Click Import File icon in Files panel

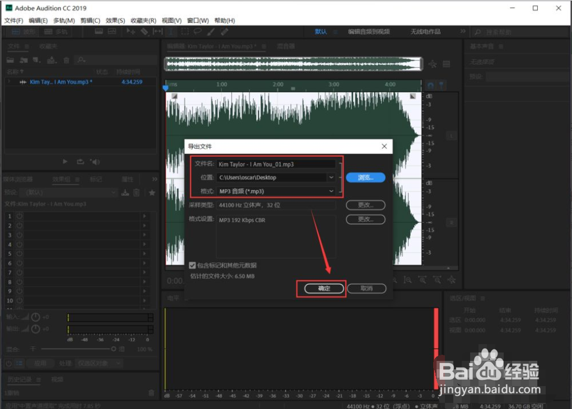tap(24, 60)
